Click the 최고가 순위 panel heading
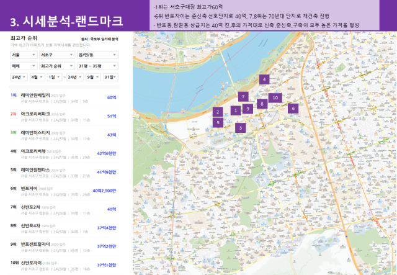397x275 pixels. click(24, 38)
